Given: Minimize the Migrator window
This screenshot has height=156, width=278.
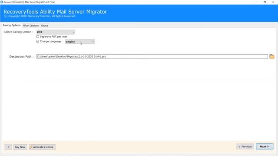Looking at the screenshot, I should (256, 2).
